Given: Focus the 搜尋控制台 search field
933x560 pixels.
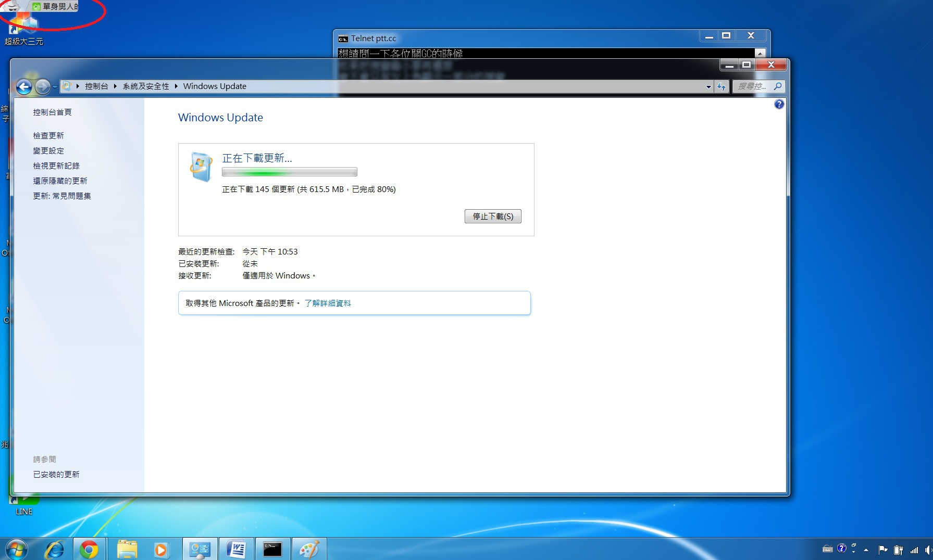Looking at the screenshot, I should click(752, 86).
